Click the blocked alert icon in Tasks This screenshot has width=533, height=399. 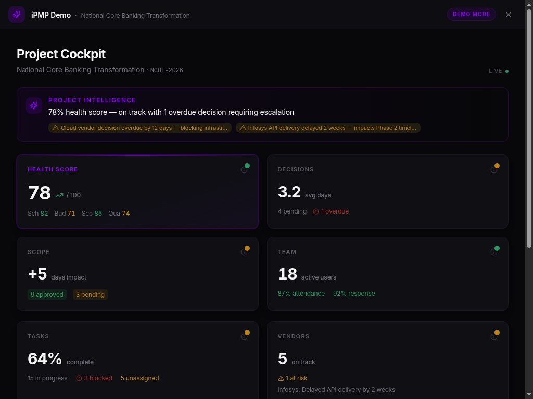(79, 378)
